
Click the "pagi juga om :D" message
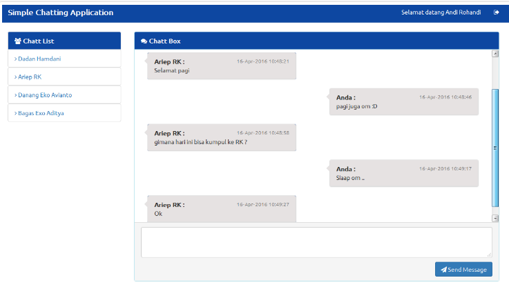coord(357,106)
